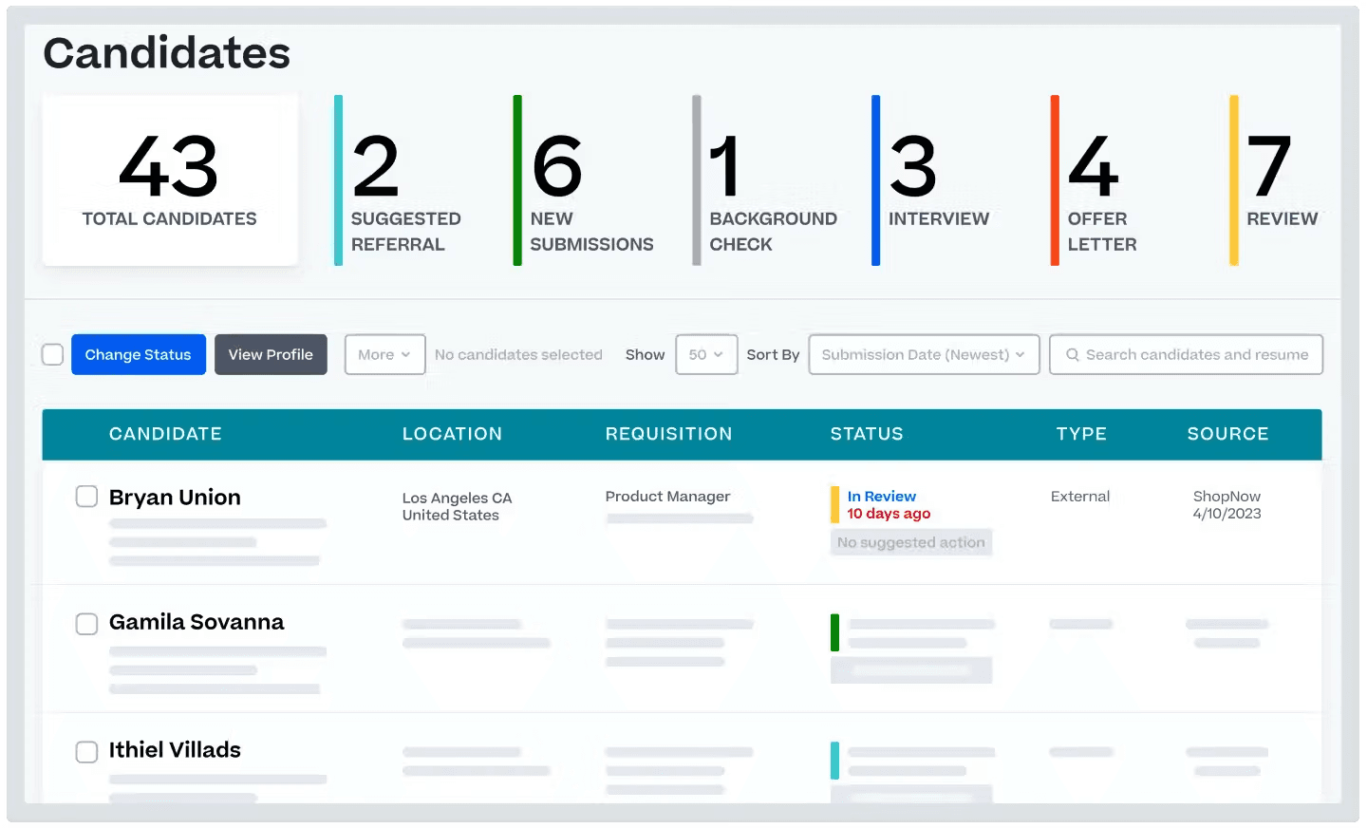Image resolution: width=1367 pixels, height=828 pixels.
Task: Click the No suggested action tag
Action: pos(911,542)
